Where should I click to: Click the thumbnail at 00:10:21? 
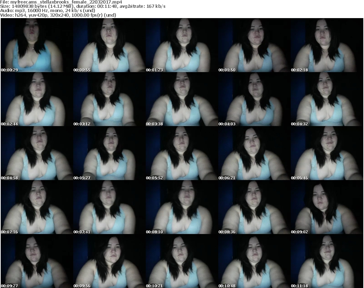pyautogui.click(x=182, y=261)
